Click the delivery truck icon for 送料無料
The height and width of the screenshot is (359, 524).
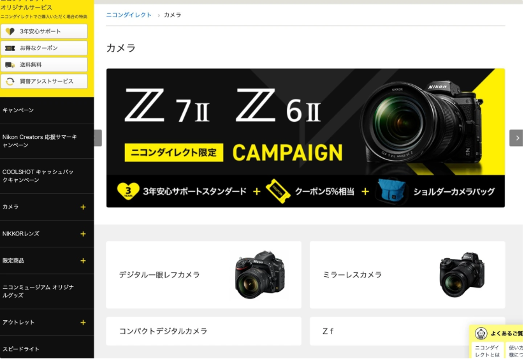[x=10, y=65]
